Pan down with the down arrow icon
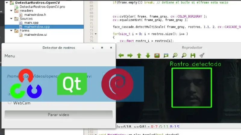The image size is (241, 135). point(148,55)
